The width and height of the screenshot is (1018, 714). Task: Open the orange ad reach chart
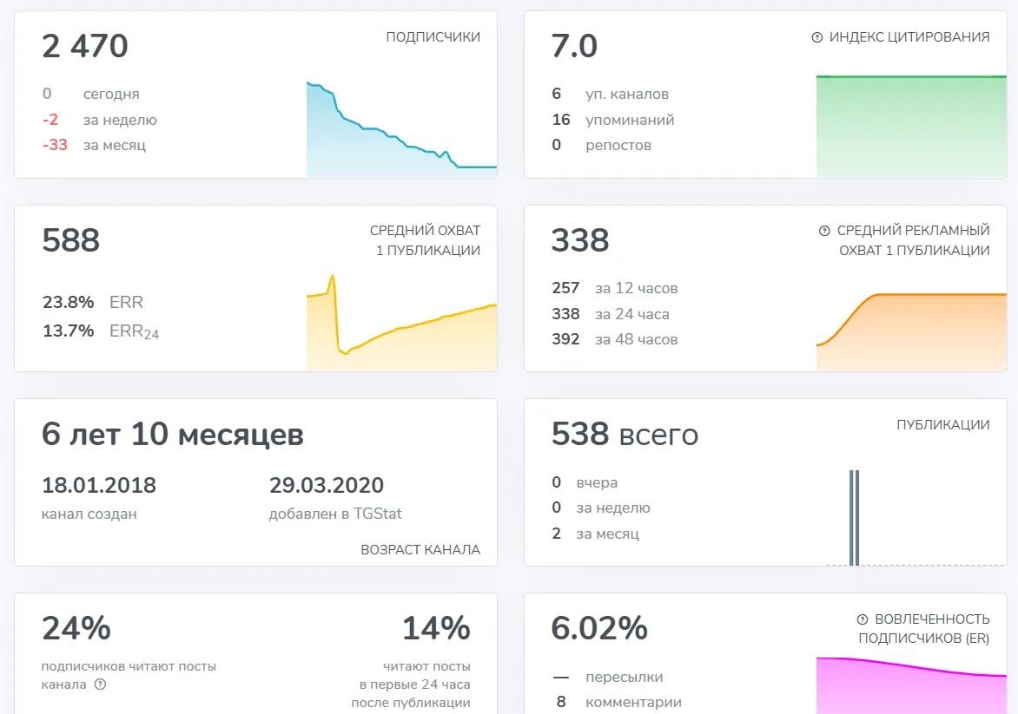(x=911, y=332)
